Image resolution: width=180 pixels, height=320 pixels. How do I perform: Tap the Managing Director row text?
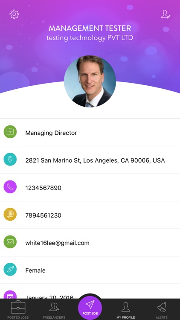tap(51, 133)
